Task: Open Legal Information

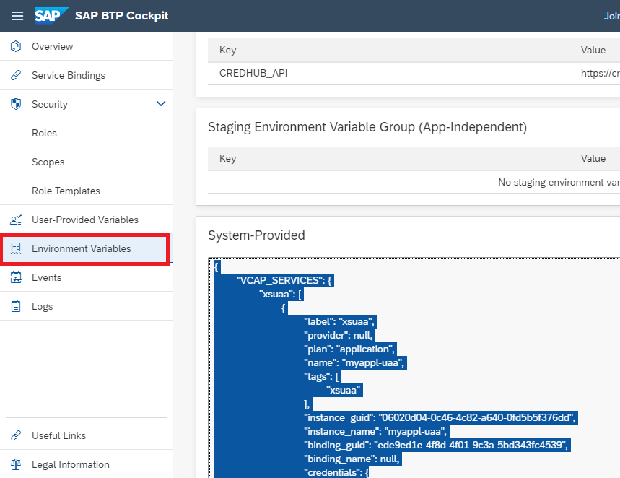Action: click(x=71, y=464)
